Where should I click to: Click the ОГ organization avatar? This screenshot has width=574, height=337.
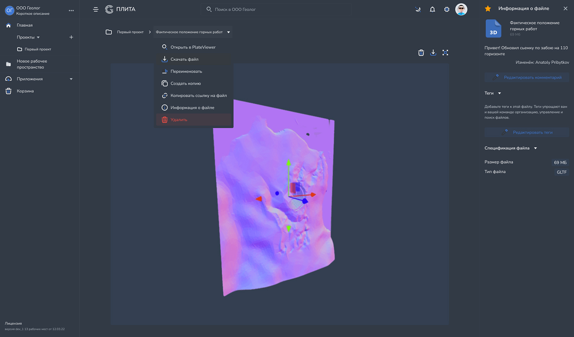pos(10,10)
